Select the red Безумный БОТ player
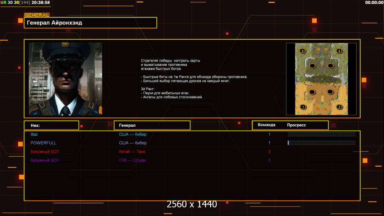The image size is (384, 216). click(45, 152)
